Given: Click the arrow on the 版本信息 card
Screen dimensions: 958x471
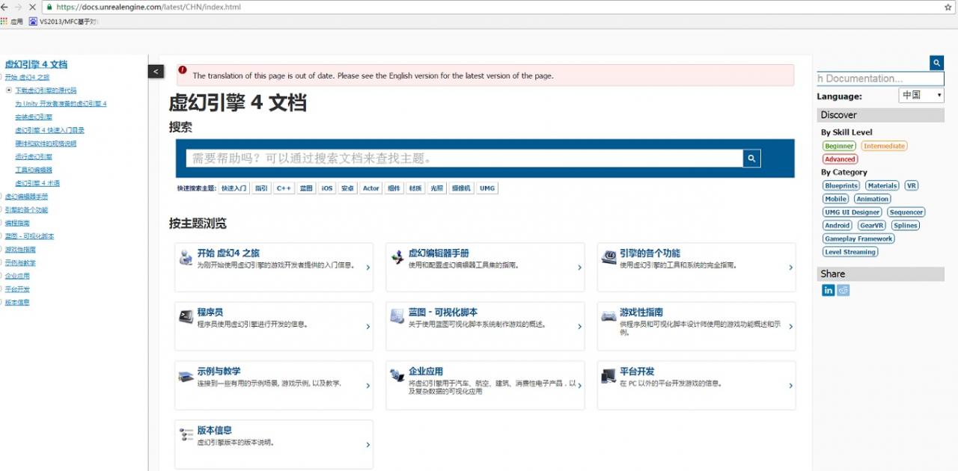Looking at the screenshot, I should point(367,445).
